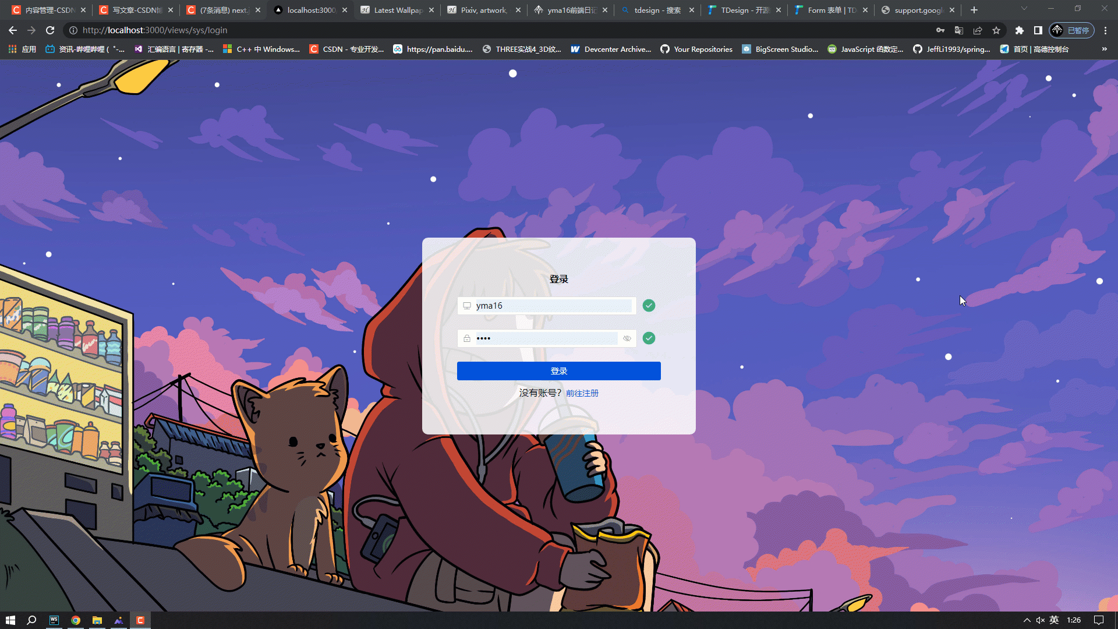1118x629 pixels.
Task: Open the 前往注册 registration link
Action: 581,393
